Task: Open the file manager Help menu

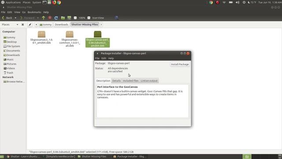Action: point(46,12)
